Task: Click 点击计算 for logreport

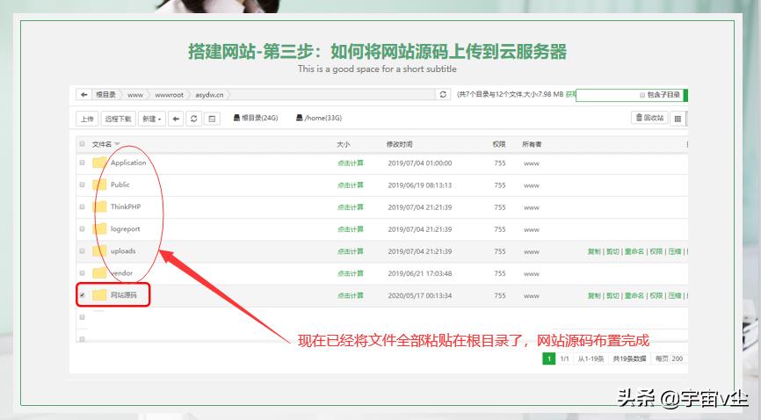Action: point(351,229)
